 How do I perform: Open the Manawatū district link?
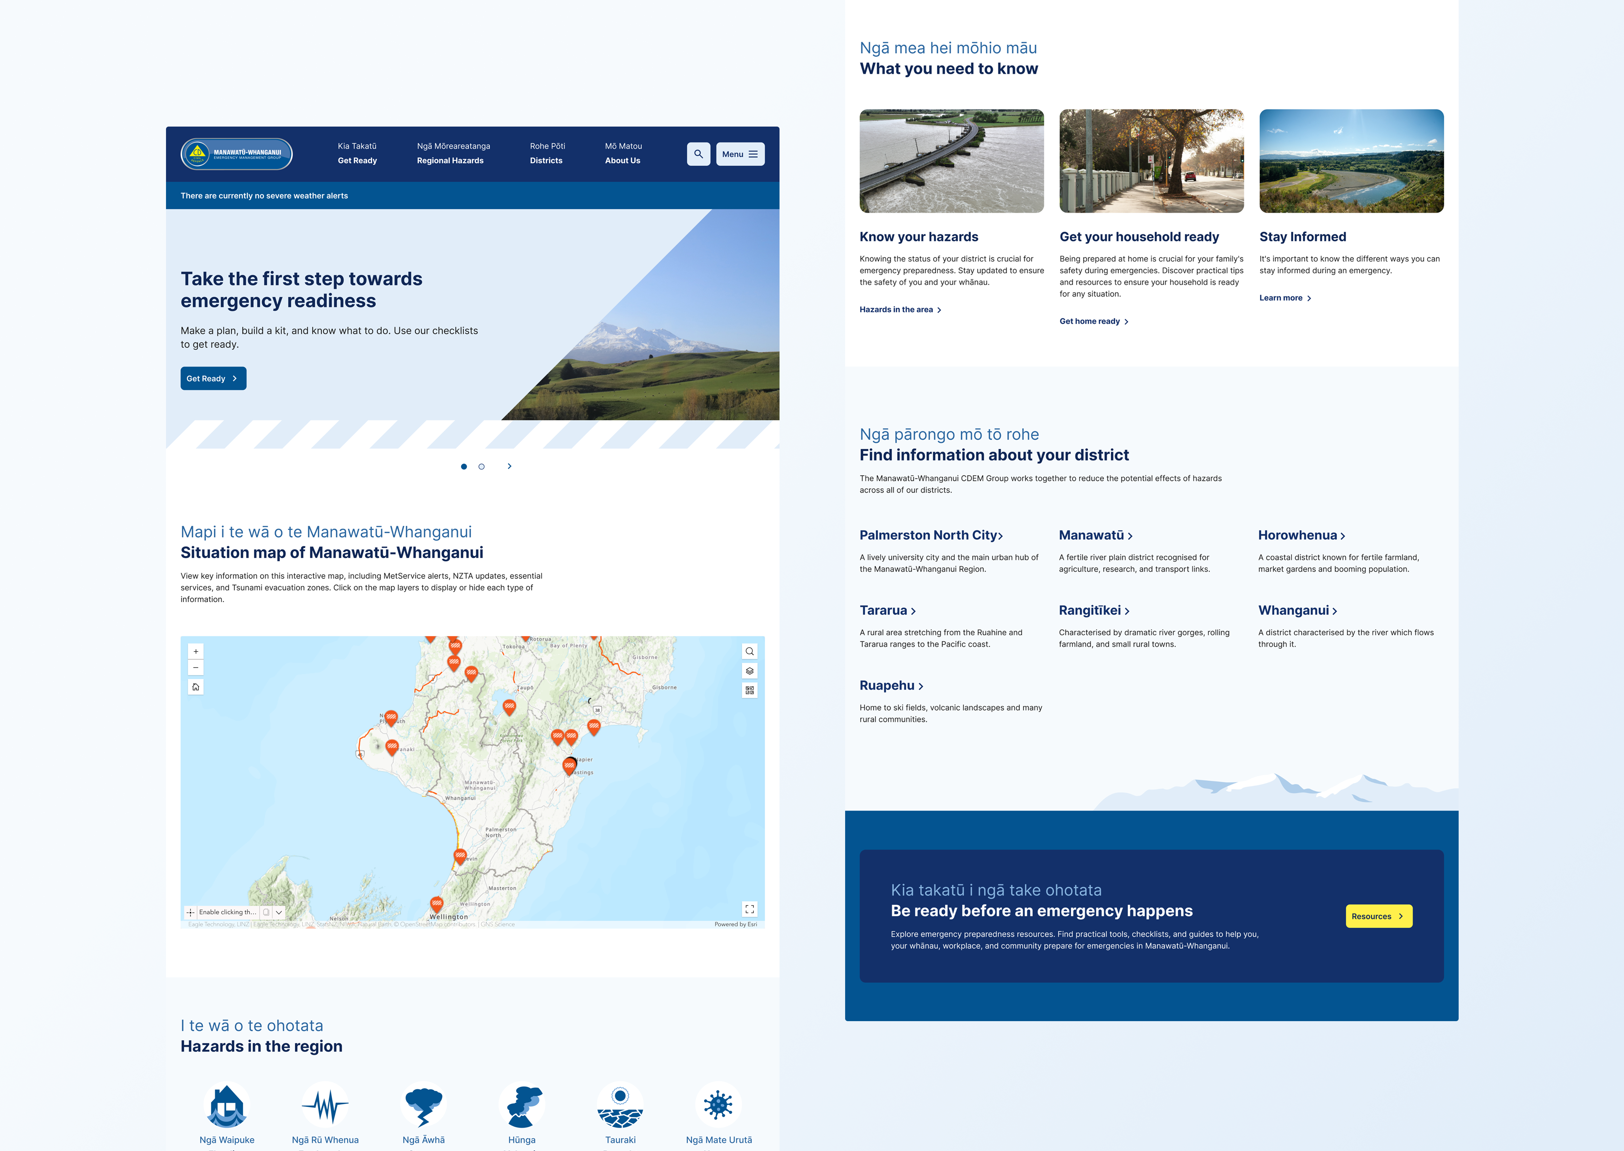coord(1096,535)
